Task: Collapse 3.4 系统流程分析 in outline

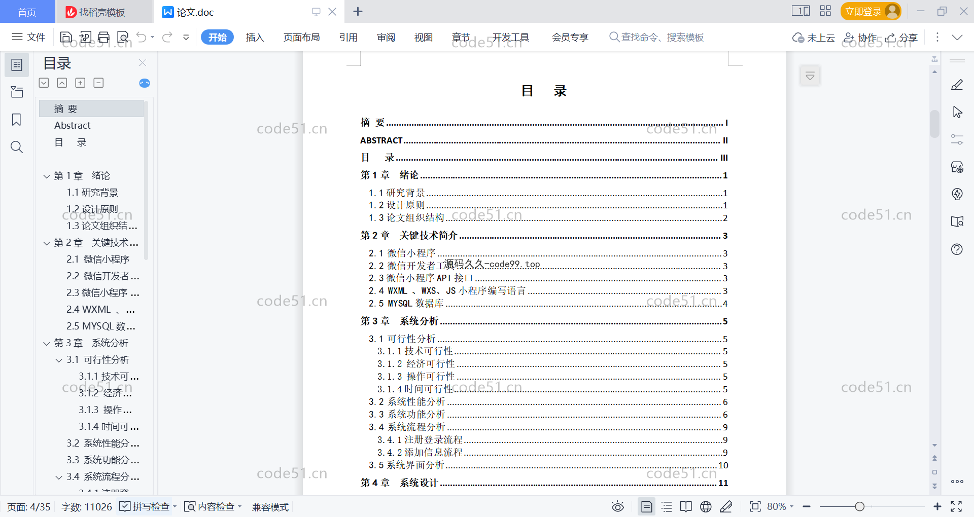Action: [x=59, y=477]
